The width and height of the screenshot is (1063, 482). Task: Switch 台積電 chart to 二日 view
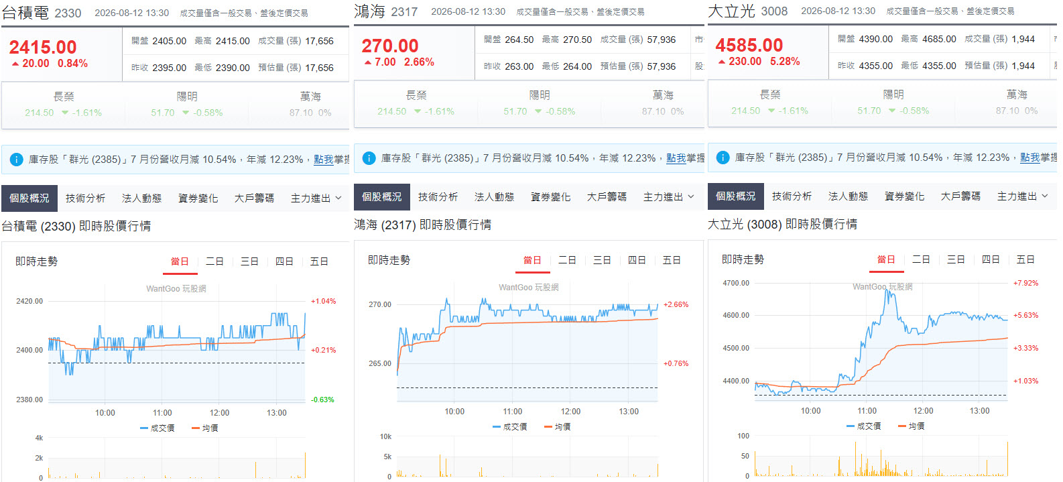(x=214, y=261)
